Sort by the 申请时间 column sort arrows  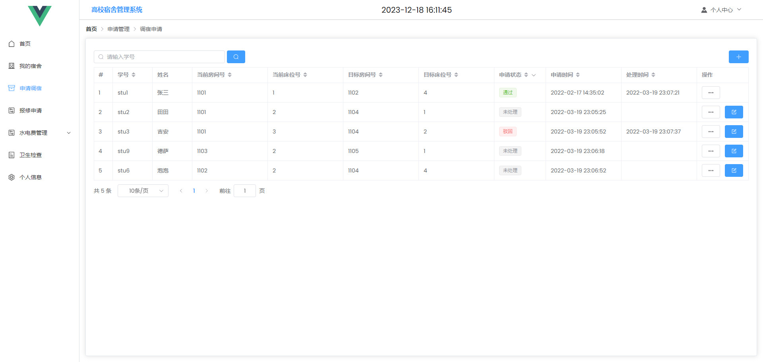point(578,75)
